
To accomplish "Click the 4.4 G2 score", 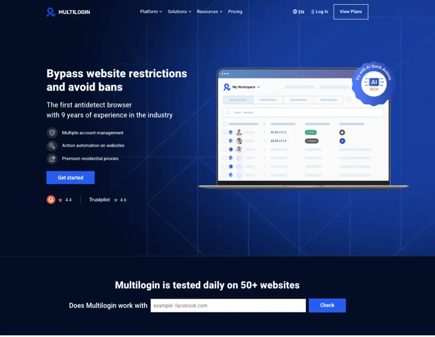I will pos(68,200).
